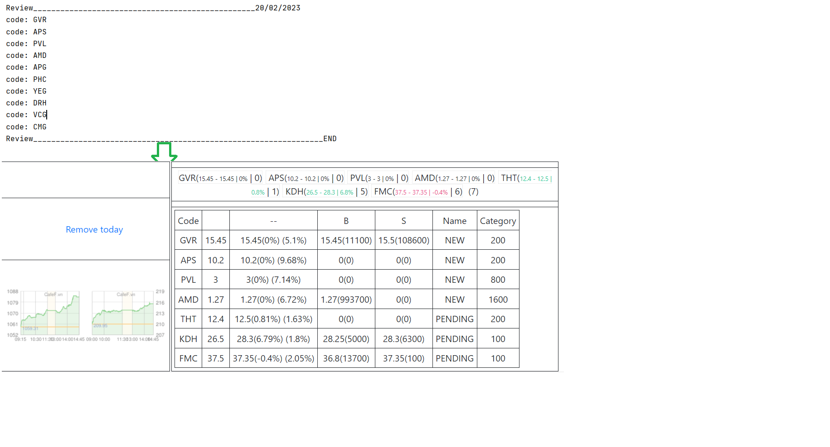Click the 37.35(100) sell cell for FMC
Image resolution: width=830 pixels, height=447 pixels.
[x=404, y=358]
